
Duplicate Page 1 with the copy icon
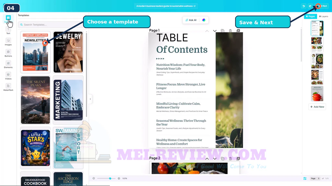222,31
